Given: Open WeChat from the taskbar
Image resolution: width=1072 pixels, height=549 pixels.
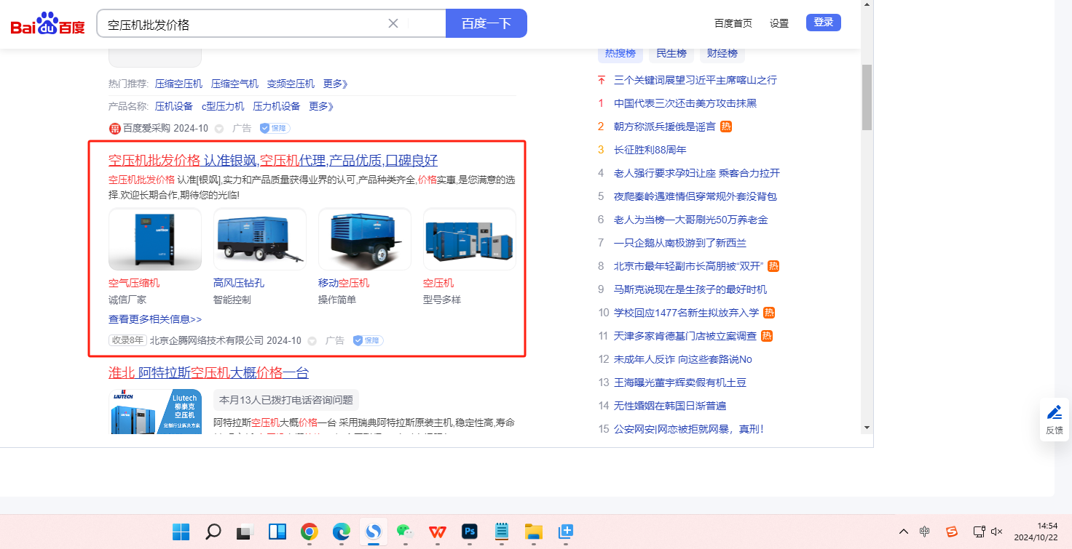Looking at the screenshot, I should tap(405, 532).
